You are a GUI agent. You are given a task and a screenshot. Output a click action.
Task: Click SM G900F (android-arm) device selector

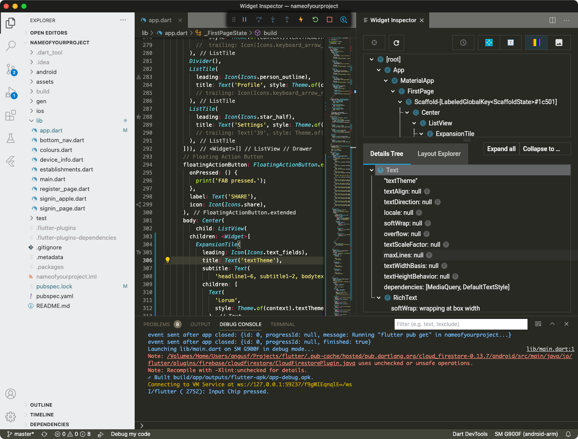[526, 434]
